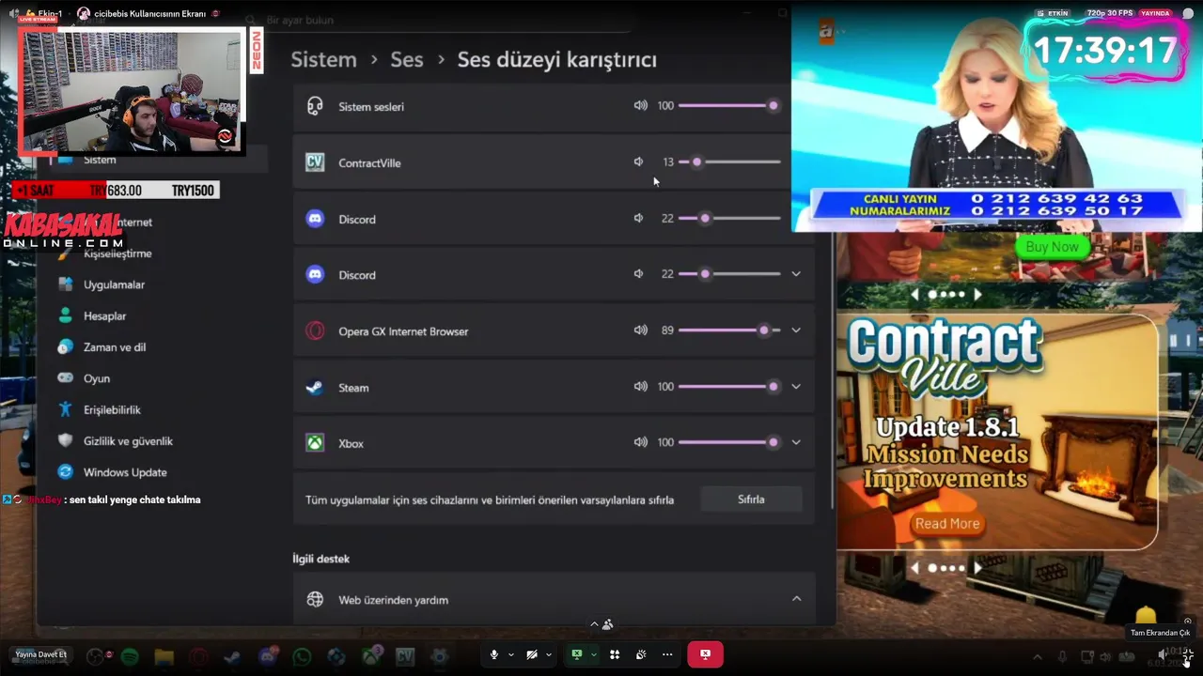
Task: Click the Oyun controller icon
Action: pyautogui.click(x=65, y=378)
